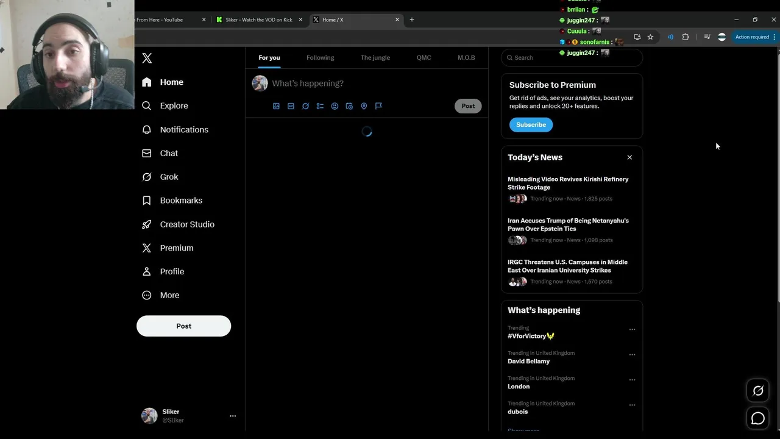The height and width of the screenshot is (439, 780).
Task: Add a GIF in the composer
Action: [291, 106]
